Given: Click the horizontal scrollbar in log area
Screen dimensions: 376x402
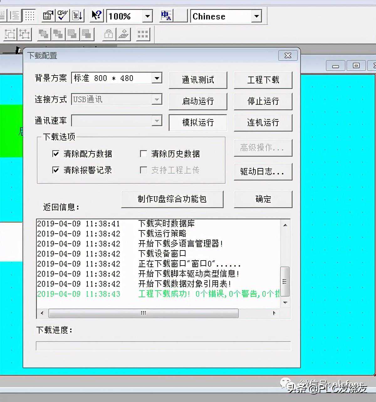Looking at the screenshot, I should (x=144, y=313).
